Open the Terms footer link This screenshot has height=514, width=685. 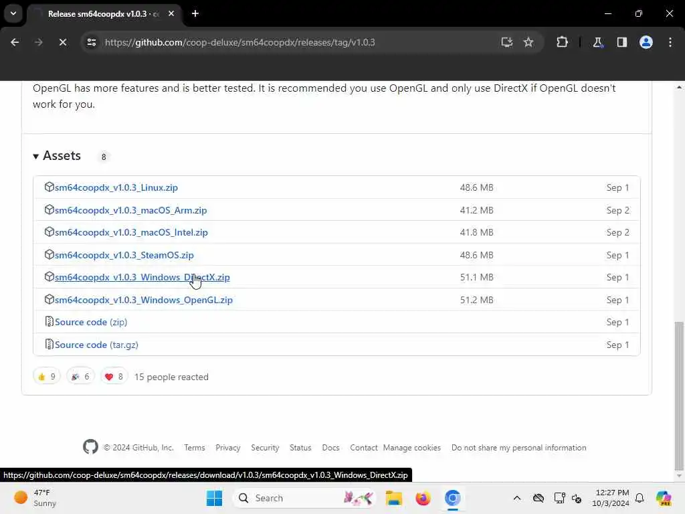(x=195, y=448)
